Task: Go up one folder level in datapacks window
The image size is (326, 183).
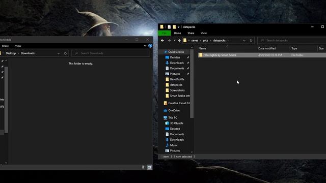Action: tap(179, 41)
